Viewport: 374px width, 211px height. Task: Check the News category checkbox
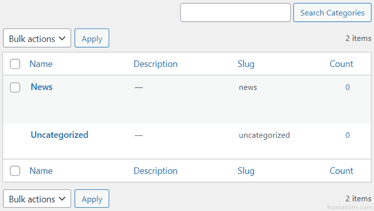[x=15, y=87]
